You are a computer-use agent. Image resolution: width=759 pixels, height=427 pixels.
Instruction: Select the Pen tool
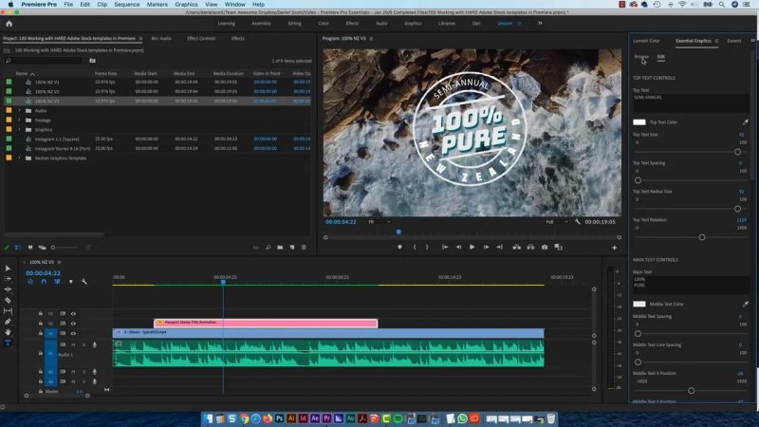pyautogui.click(x=8, y=322)
